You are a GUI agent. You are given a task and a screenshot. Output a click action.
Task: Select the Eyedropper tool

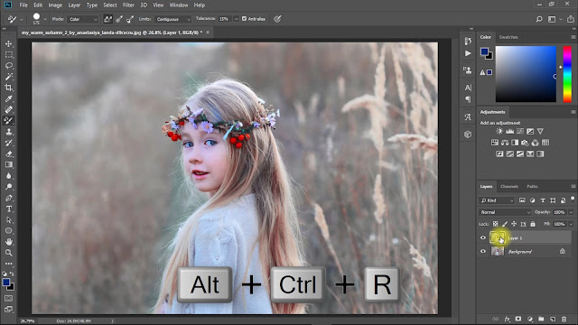tap(8, 98)
